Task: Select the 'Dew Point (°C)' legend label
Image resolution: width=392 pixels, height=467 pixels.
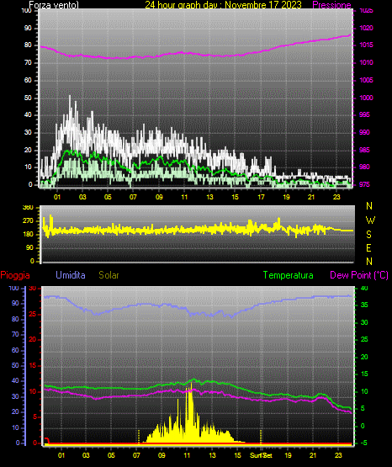Action: pyautogui.click(x=359, y=275)
